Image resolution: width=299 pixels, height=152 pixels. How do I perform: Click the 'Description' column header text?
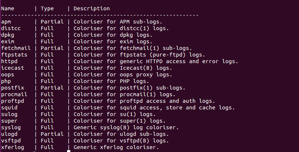(x=92, y=8)
